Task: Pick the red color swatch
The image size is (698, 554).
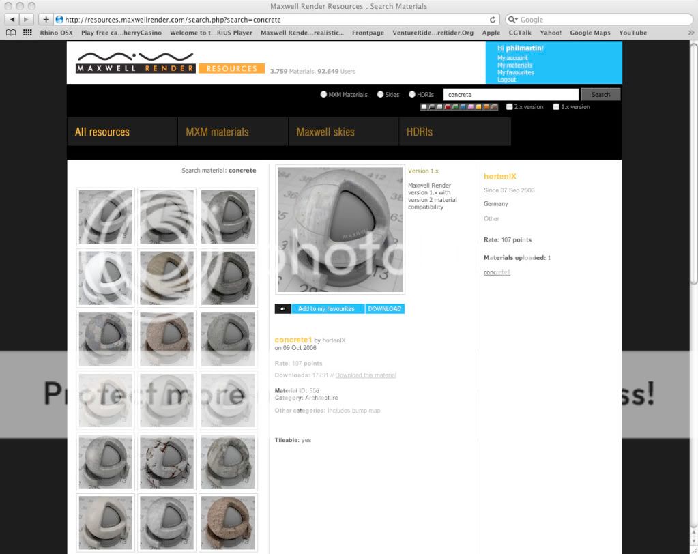Action: click(x=448, y=107)
